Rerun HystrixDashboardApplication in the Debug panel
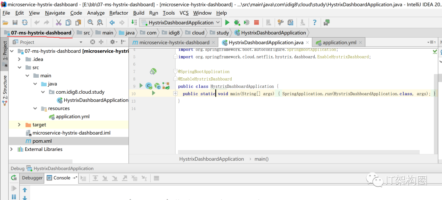 (14, 178)
